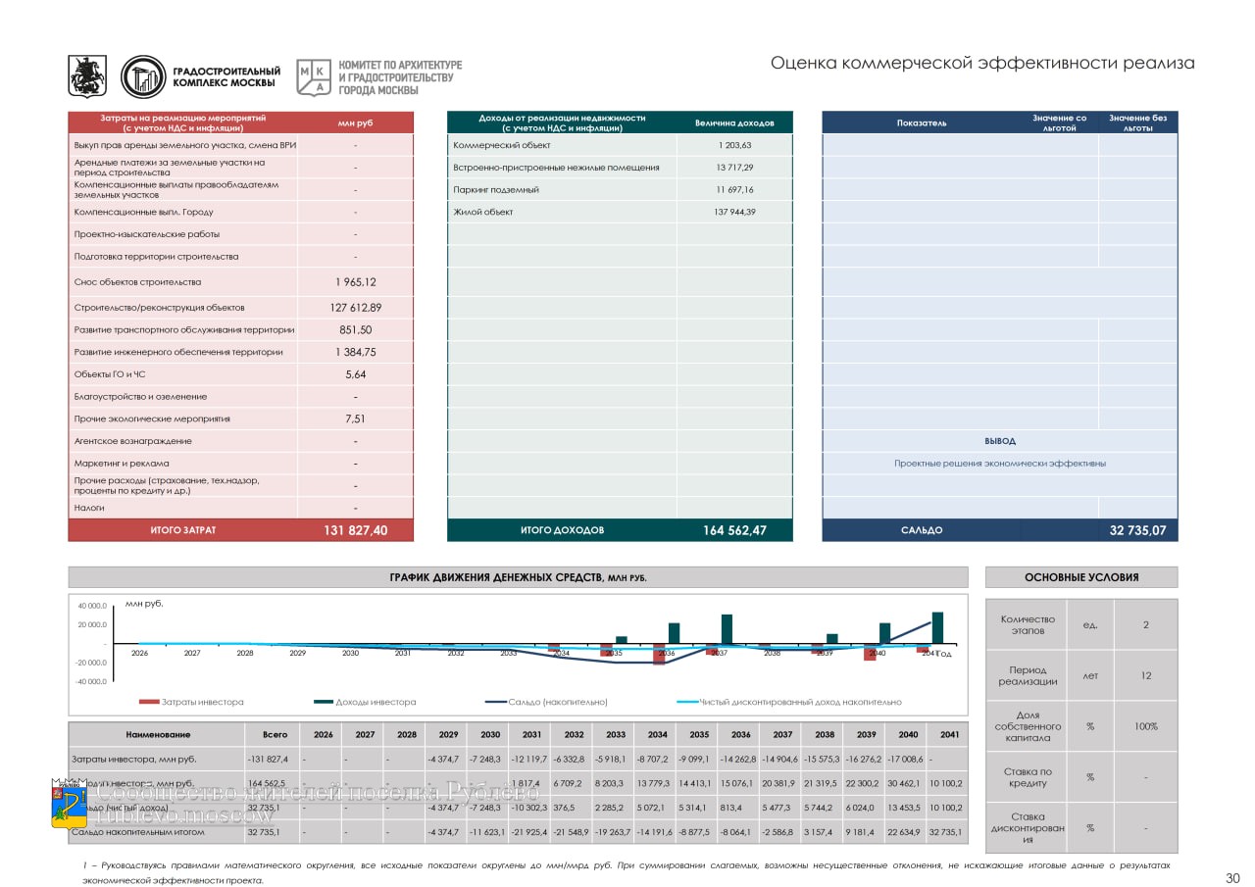Click the red Затраты инвестора legend swatch
Screen dimensions: 1255x887
point(149,702)
